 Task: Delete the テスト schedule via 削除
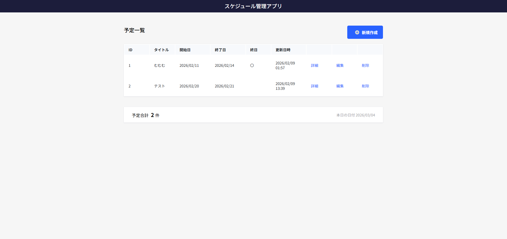coord(365,86)
